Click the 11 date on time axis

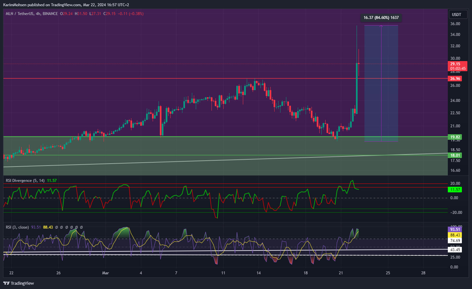pos(223,273)
